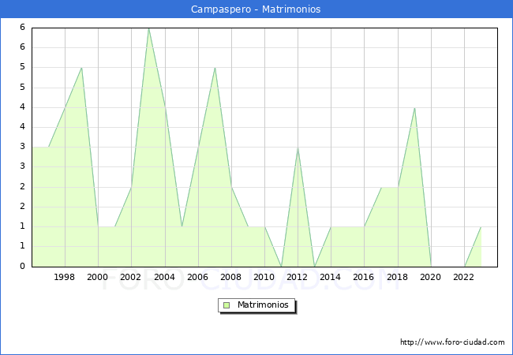The height and width of the screenshot is (355, 513).
Task: Click the 2019 peak data point
Action: [x=414, y=107]
